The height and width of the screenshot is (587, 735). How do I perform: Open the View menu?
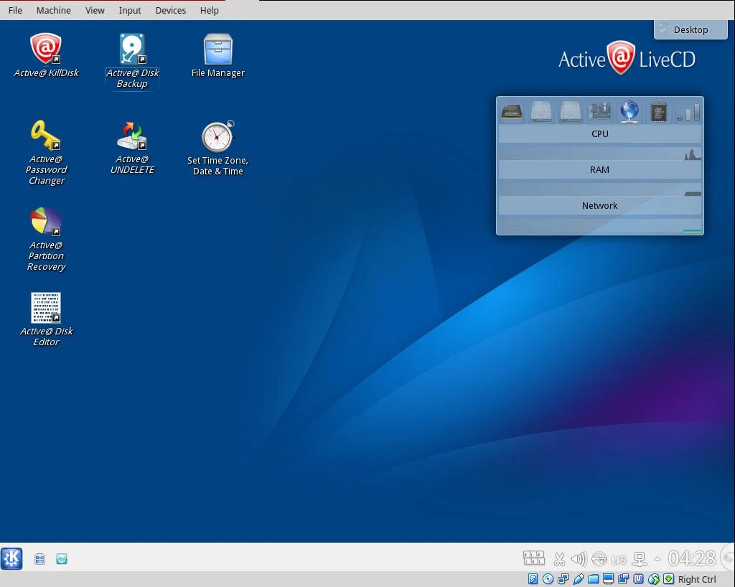click(x=95, y=10)
